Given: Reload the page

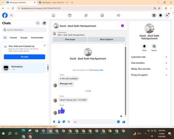Looking at the screenshot, I should tap(13, 8).
